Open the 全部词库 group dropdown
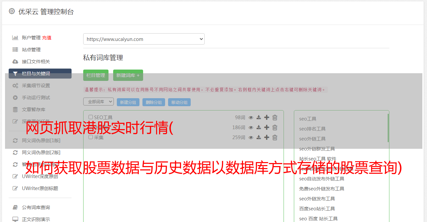Image resolution: width=427 pixels, height=222 pixels. (99, 102)
